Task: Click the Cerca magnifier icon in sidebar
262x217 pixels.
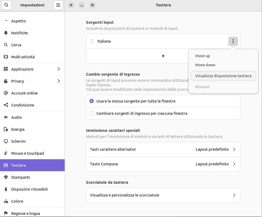Action: 6,45
